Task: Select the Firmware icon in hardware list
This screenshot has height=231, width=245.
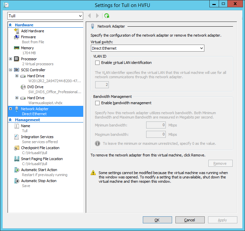Action: point(17,37)
